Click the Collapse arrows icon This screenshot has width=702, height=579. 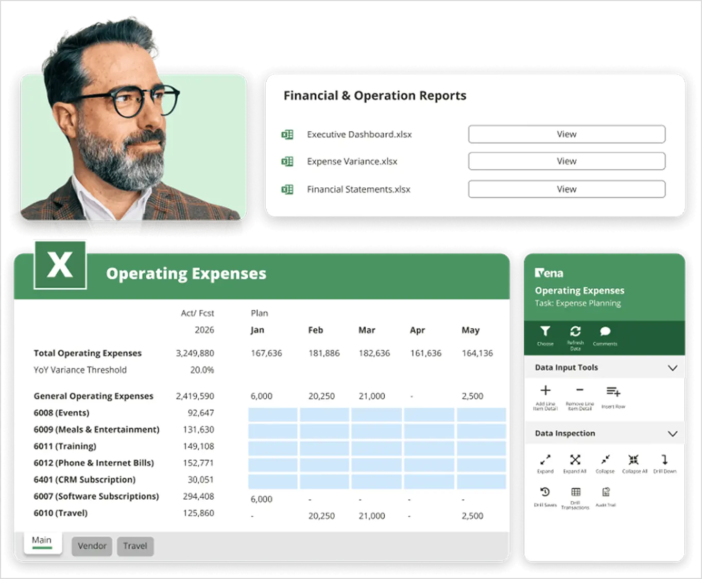coord(605,459)
